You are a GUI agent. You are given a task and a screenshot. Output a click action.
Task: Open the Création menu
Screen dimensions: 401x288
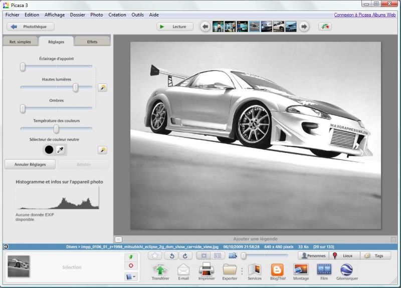click(x=117, y=15)
